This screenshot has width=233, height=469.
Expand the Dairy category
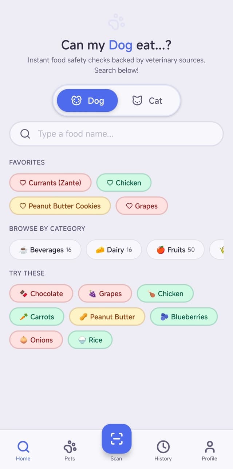pos(114,250)
